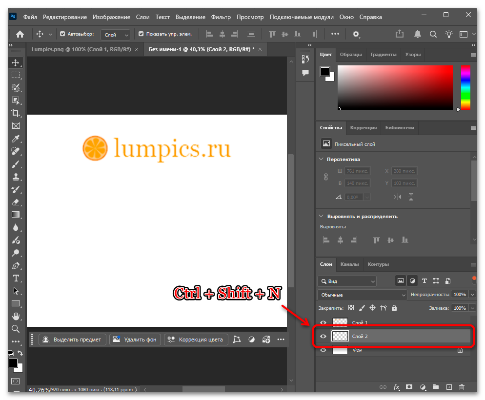Select the Move tool in the toolbar

16,63
